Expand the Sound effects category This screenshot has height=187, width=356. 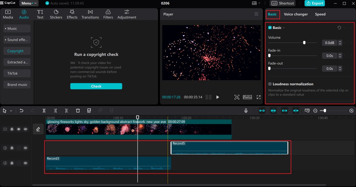(x=17, y=40)
